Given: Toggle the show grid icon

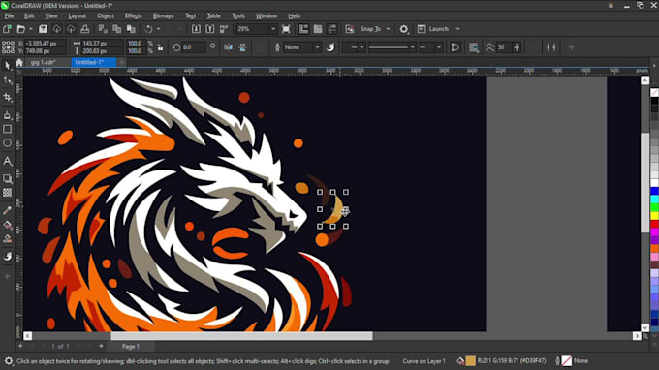Looking at the screenshot, I should [x=318, y=29].
